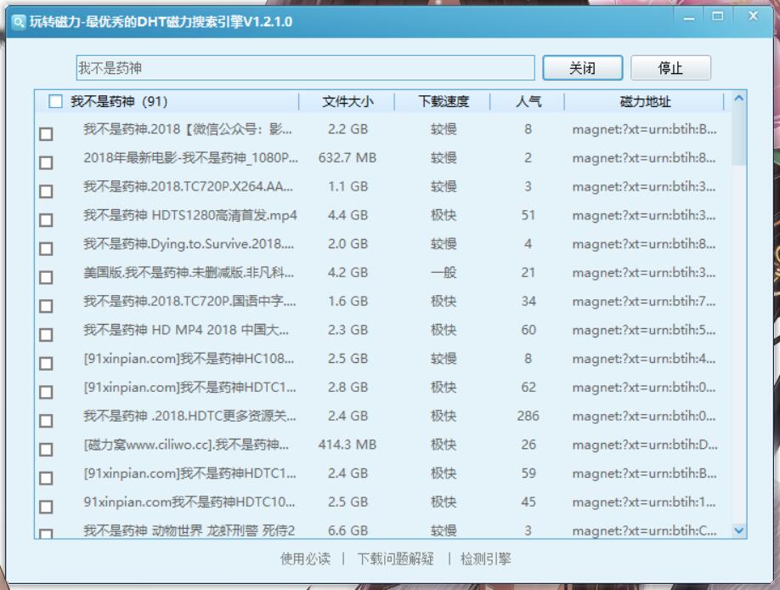Sort by 人气 column header
This screenshot has height=590, width=780.
tap(528, 101)
